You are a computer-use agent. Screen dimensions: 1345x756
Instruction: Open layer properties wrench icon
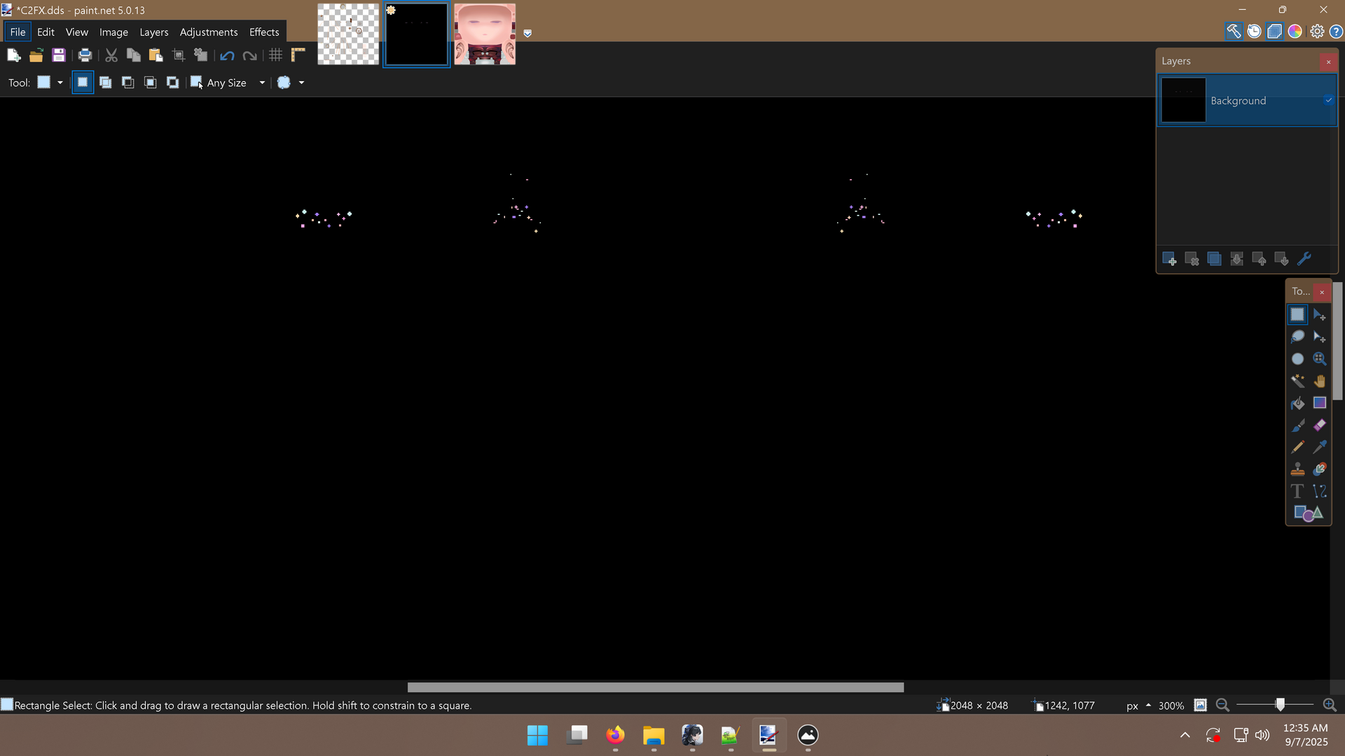[1304, 259]
